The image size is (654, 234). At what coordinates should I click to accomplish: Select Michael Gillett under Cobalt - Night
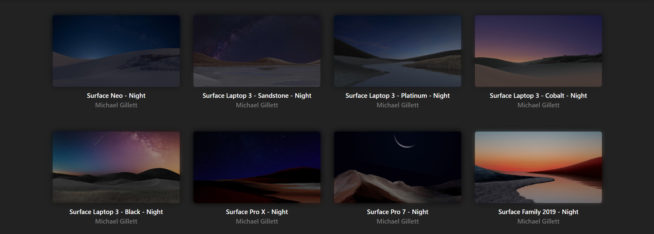538,105
